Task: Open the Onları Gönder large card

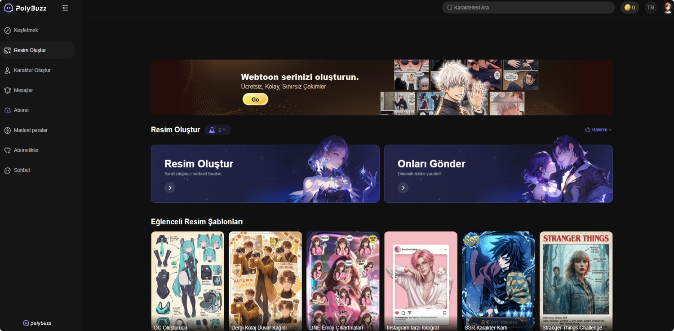Action: click(x=498, y=174)
